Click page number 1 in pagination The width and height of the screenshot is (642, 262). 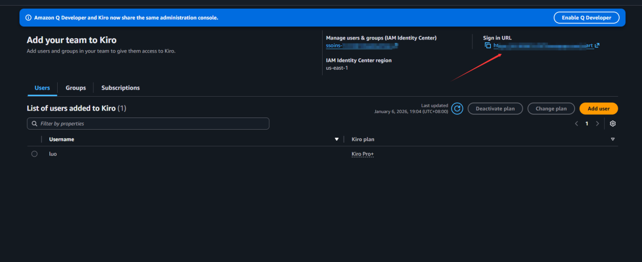[x=587, y=124]
